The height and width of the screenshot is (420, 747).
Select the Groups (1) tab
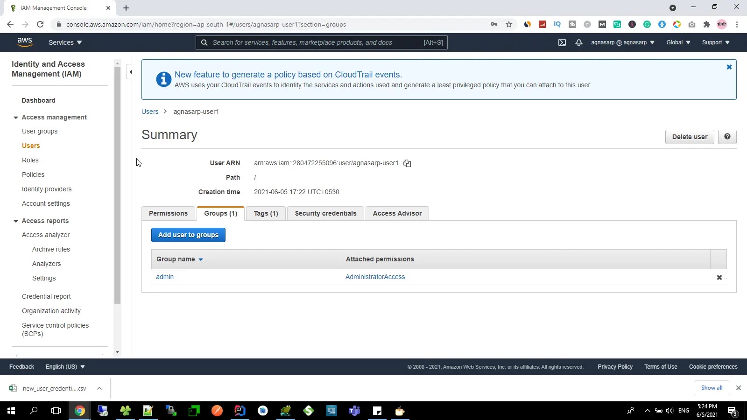pos(221,213)
